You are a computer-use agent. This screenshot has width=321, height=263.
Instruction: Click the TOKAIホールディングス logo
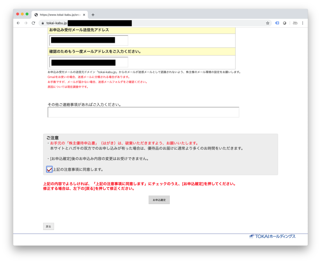(x=272, y=236)
